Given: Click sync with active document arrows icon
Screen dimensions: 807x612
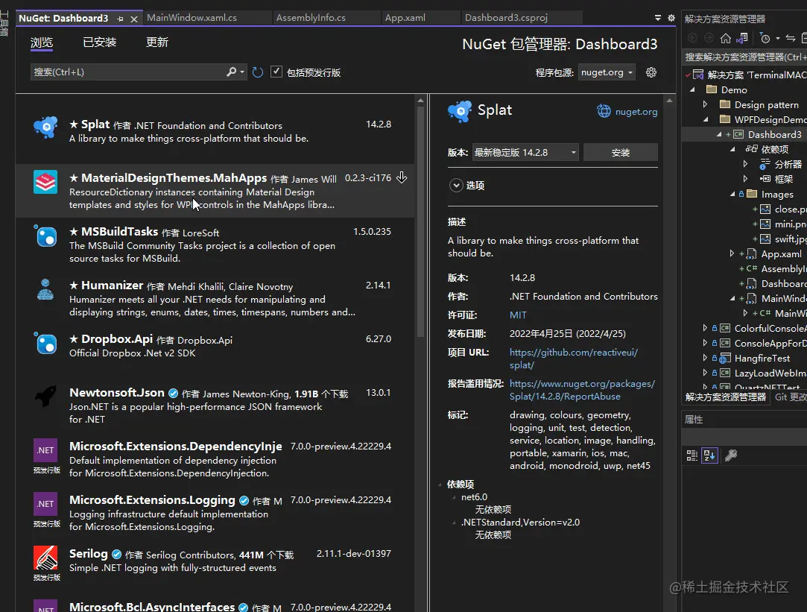Looking at the screenshot, I should (791, 38).
